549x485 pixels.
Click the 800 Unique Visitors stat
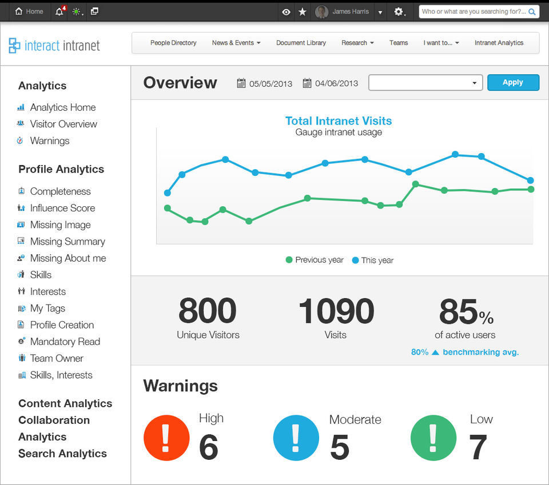click(208, 318)
